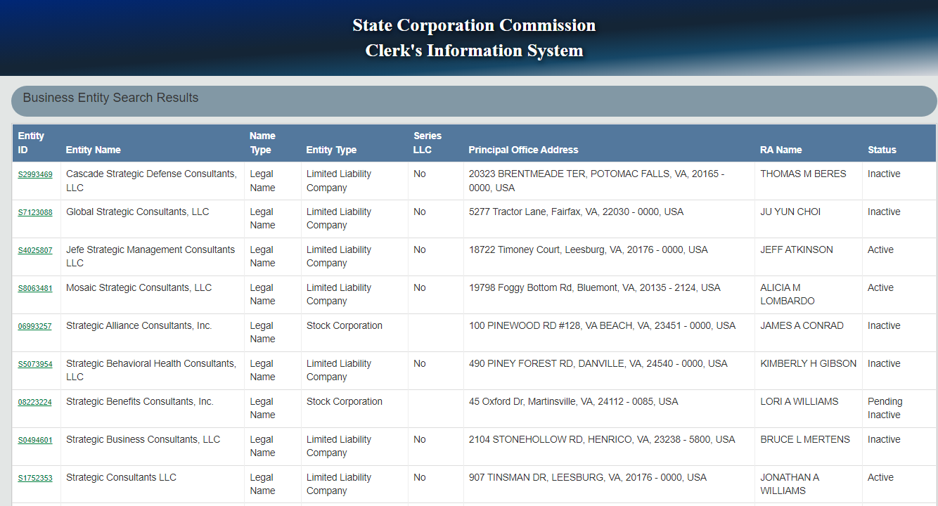
Task: Click address 20323 BRENTMEADE TER, POTOMAC FALLS
Action: pyautogui.click(x=596, y=181)
